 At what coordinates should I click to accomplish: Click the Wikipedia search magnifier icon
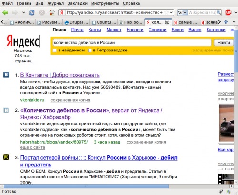[x=218, y=12]
